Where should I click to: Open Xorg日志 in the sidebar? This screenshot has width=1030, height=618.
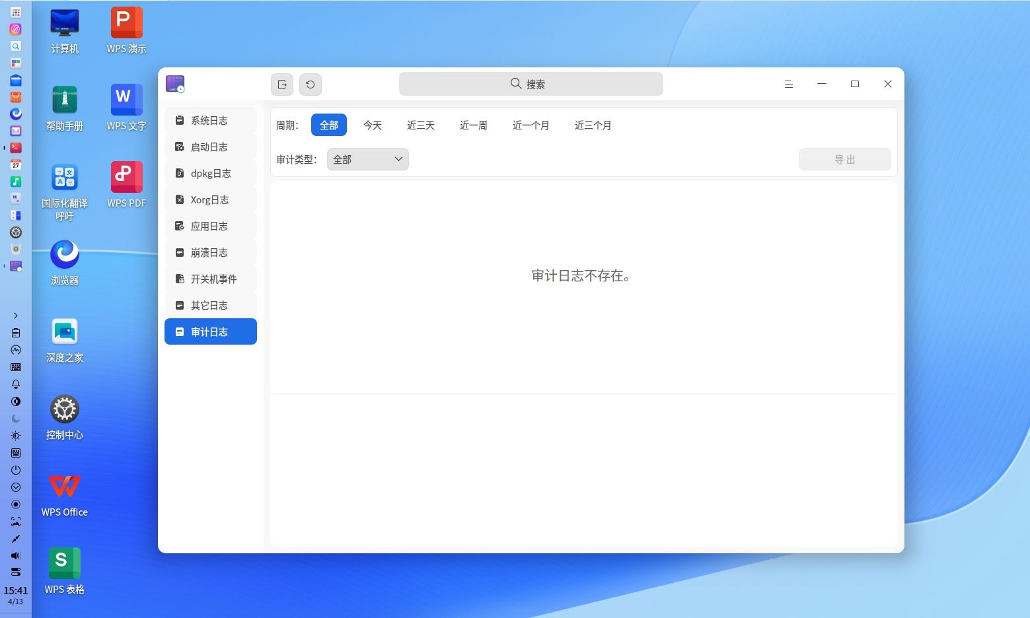211,199
